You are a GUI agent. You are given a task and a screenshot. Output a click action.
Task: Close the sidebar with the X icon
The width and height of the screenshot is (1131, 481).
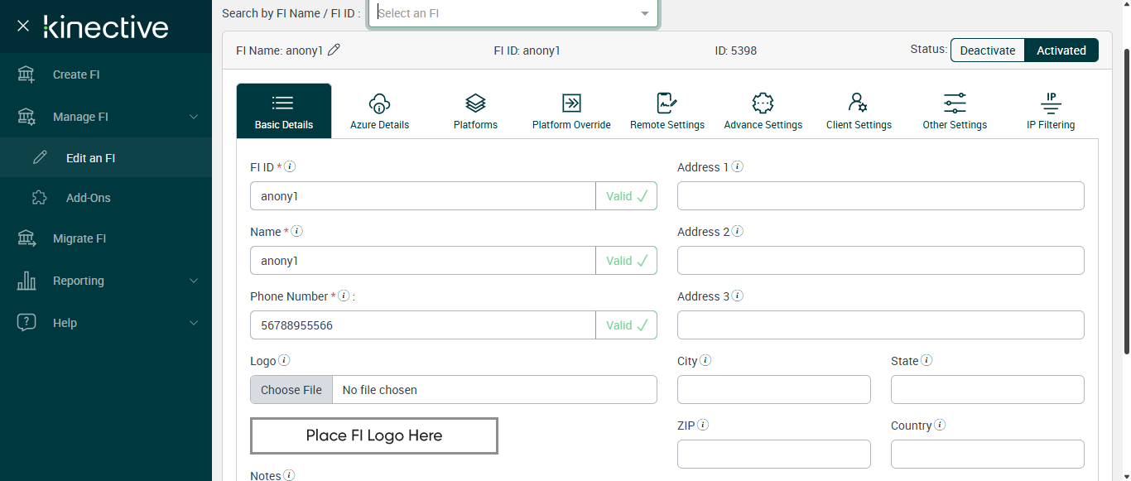pyautogui.click(x=23, y=26)
